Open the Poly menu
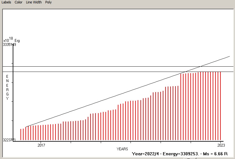Screen dimensions: 235x159 point(48,2)
